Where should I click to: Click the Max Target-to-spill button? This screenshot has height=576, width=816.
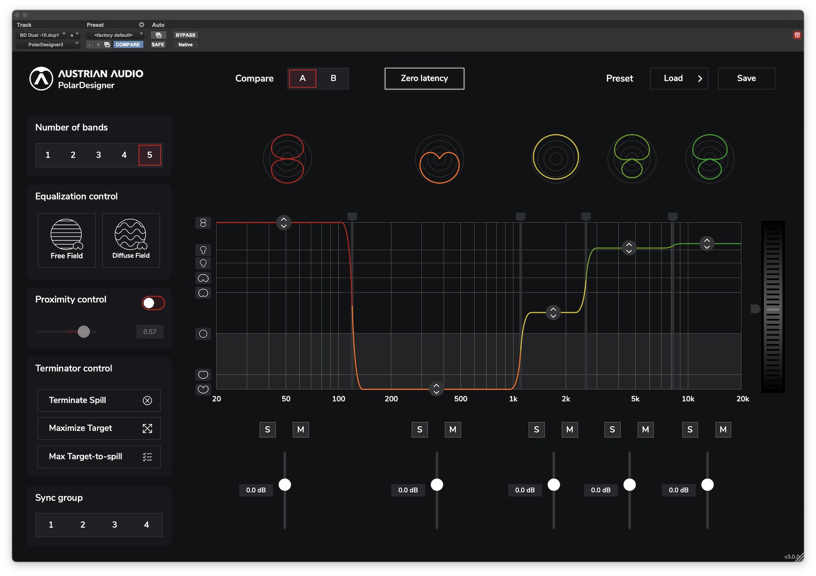(99, 457)
